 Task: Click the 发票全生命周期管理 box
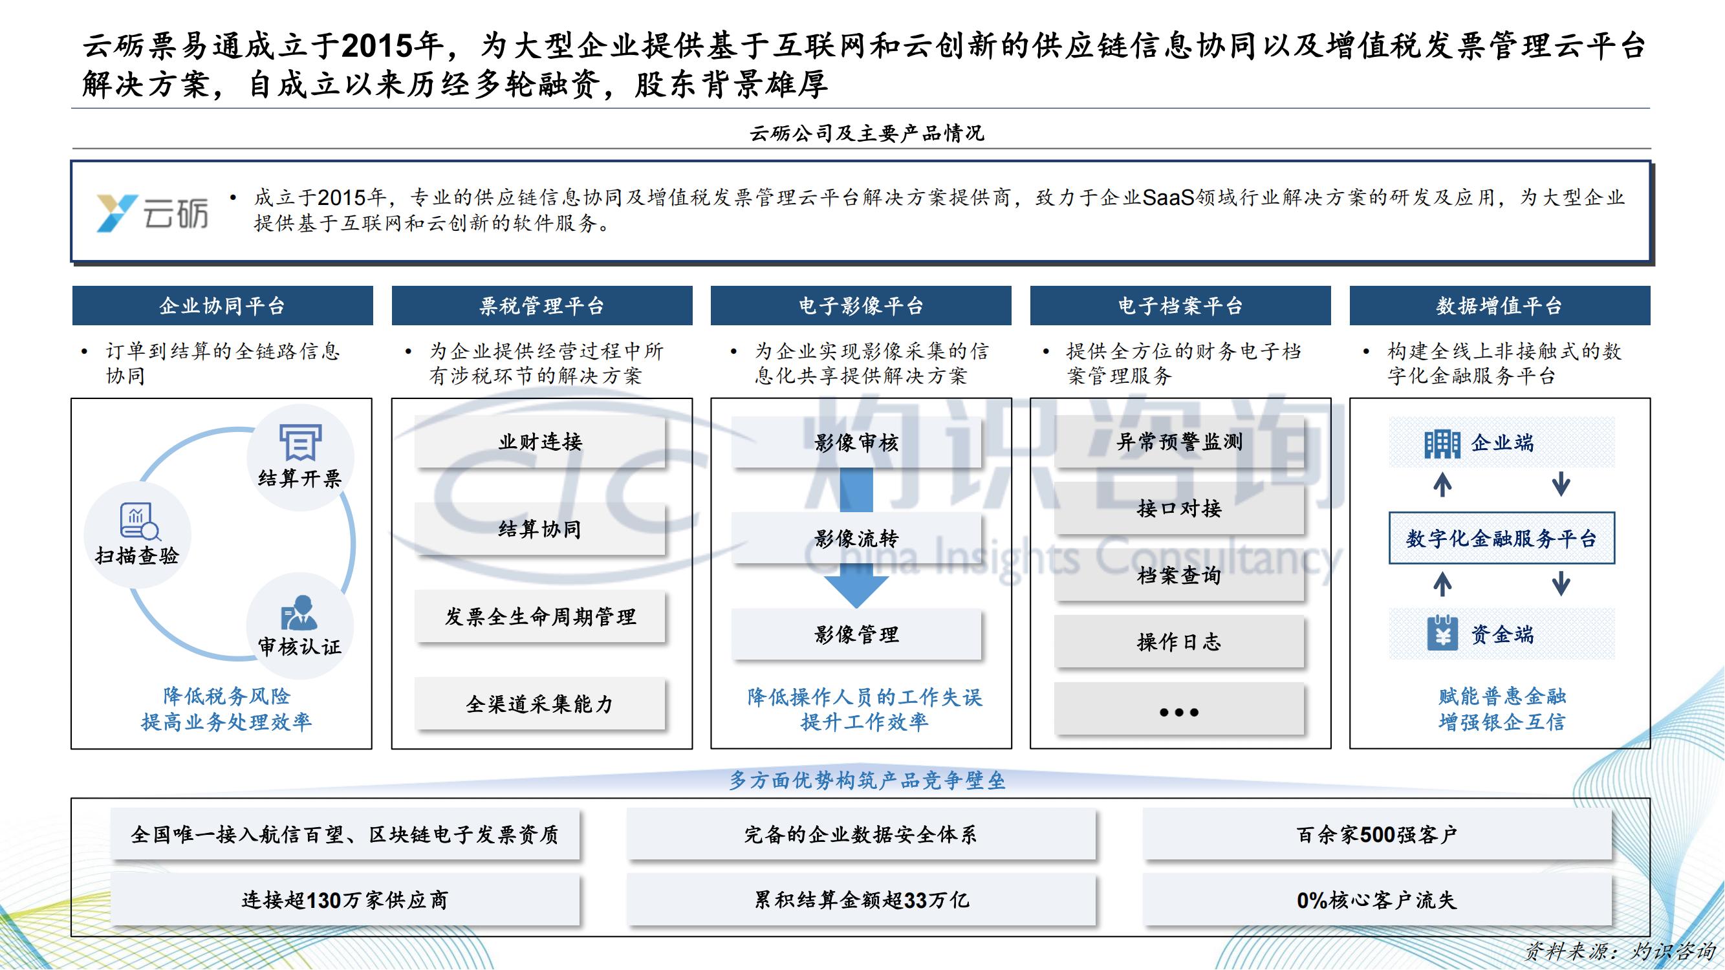click(539, 616)
